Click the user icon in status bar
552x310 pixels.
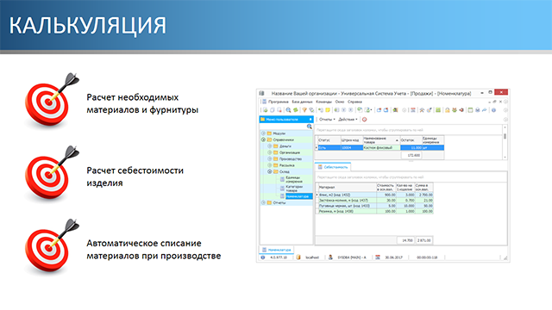point(330,257)
